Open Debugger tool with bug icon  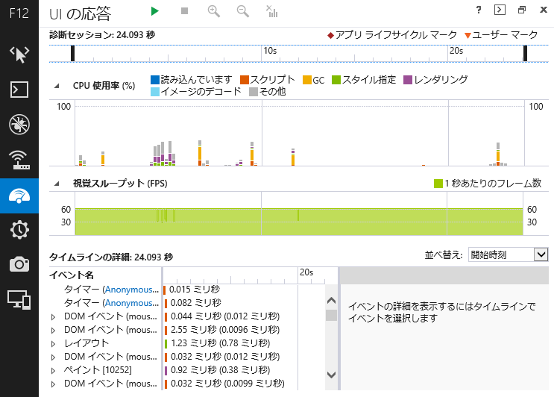[19, 125]
